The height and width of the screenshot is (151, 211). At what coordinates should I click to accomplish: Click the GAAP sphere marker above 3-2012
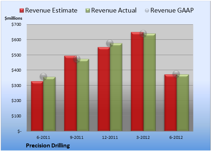[143, 34]
